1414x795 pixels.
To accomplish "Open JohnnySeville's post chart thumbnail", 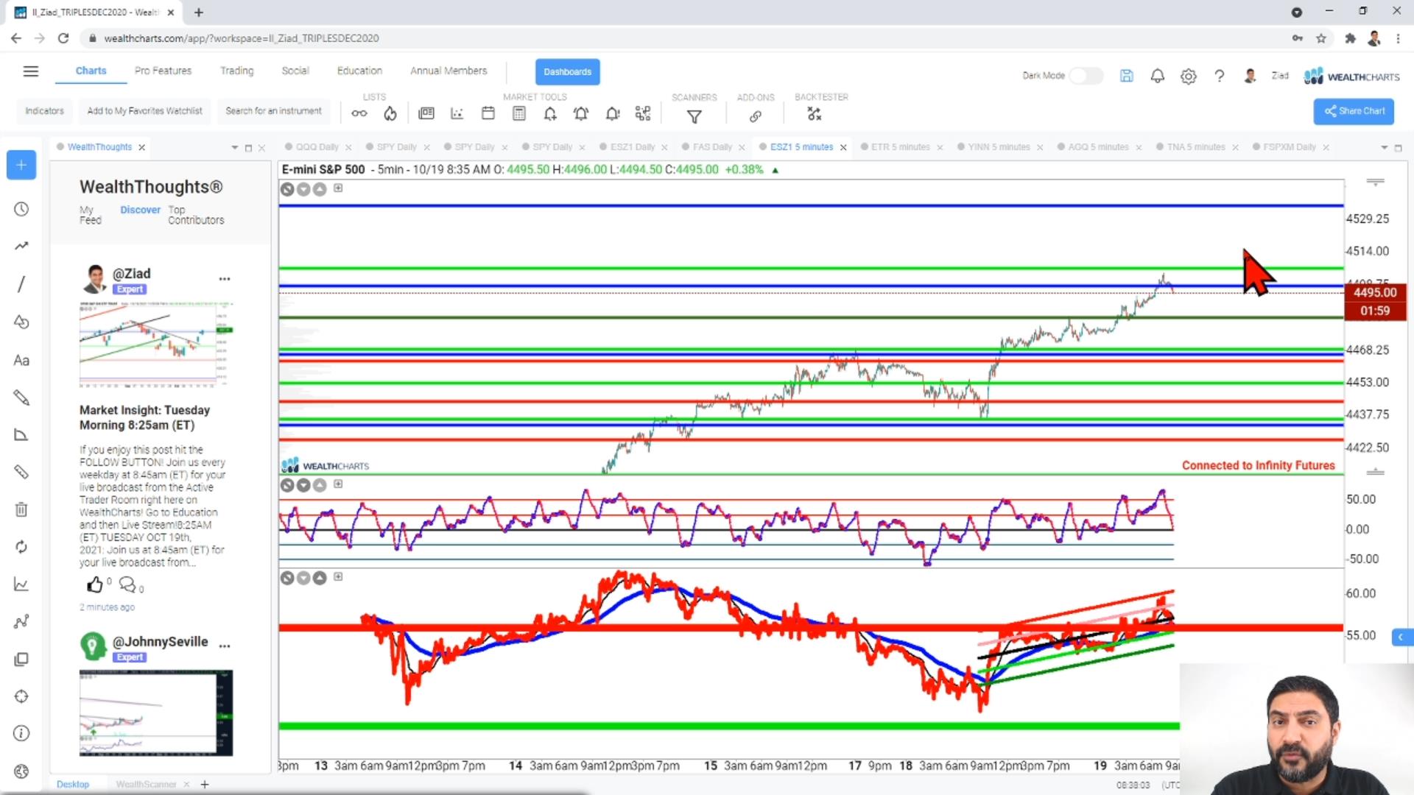I will (156, 713).
